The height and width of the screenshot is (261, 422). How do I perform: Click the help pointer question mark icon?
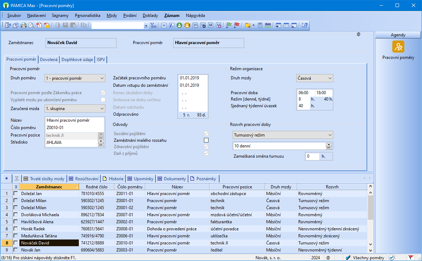(x=304, y=25)
